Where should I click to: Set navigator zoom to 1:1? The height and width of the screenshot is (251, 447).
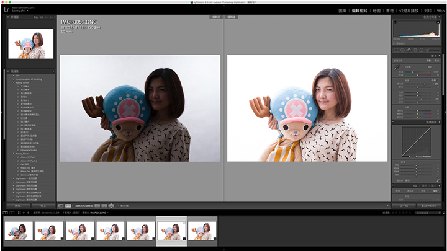47,17
